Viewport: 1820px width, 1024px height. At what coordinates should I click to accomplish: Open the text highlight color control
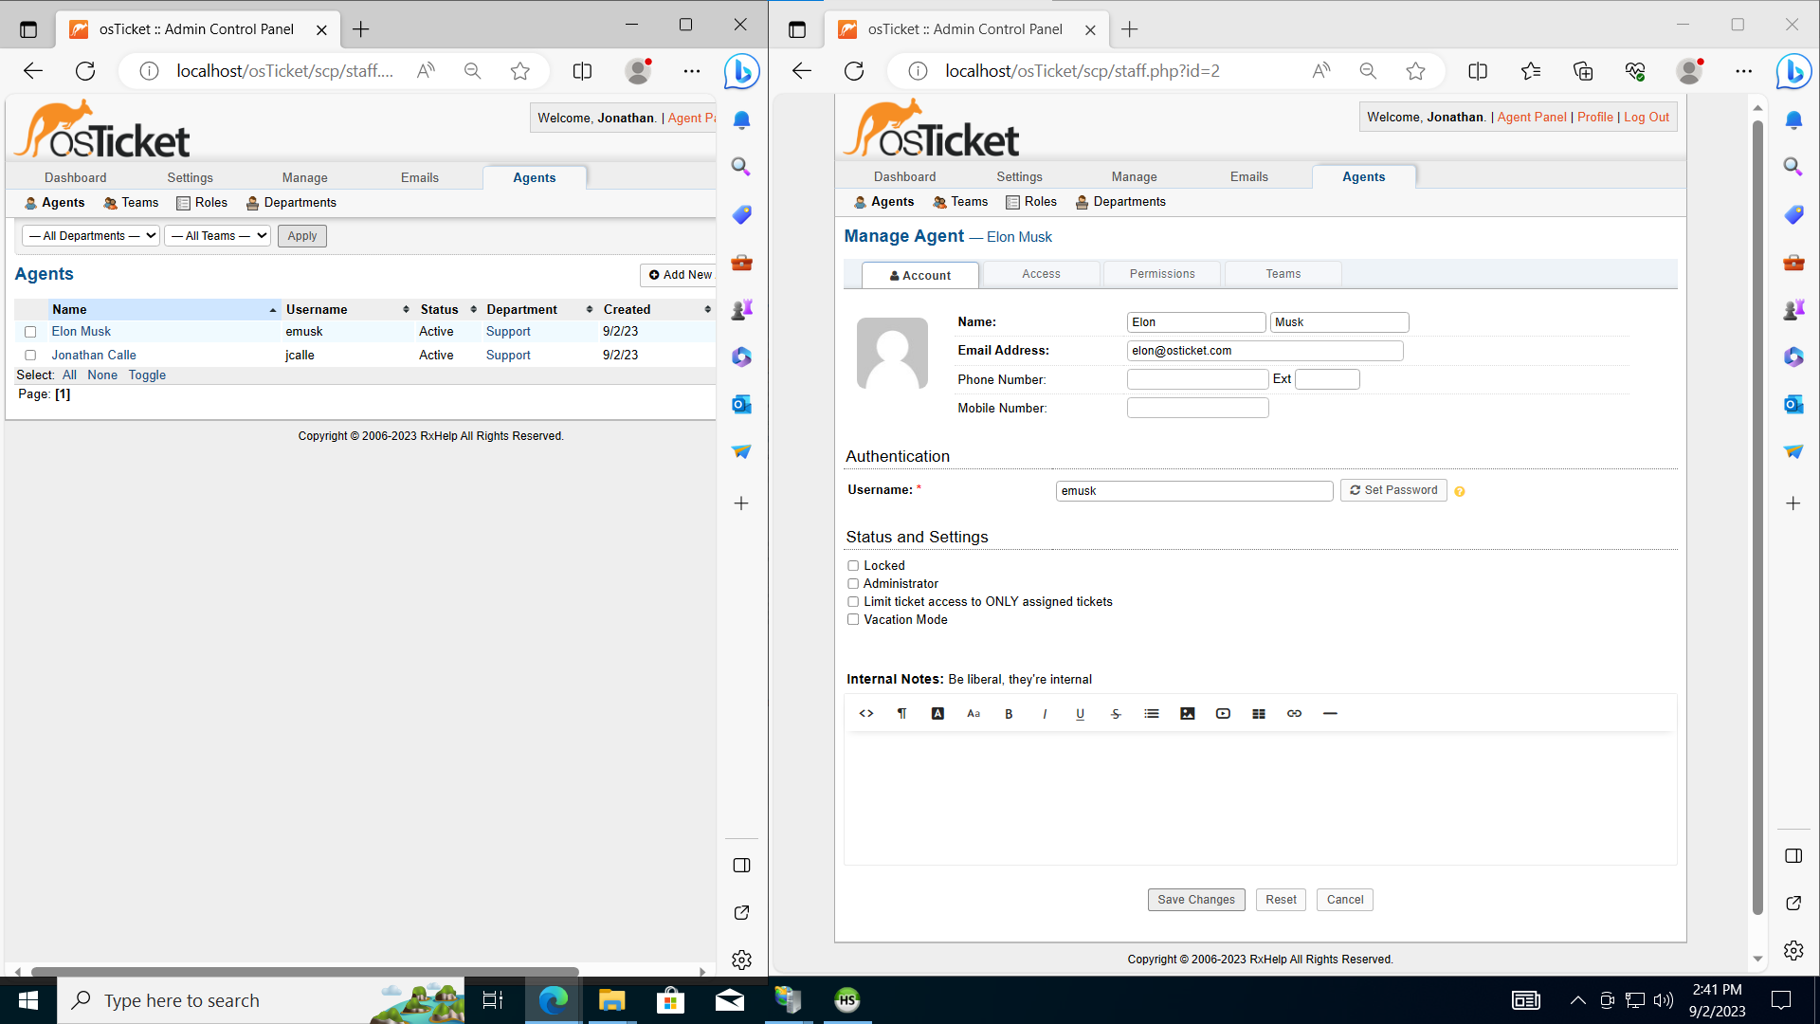click(x=937, y=713)
